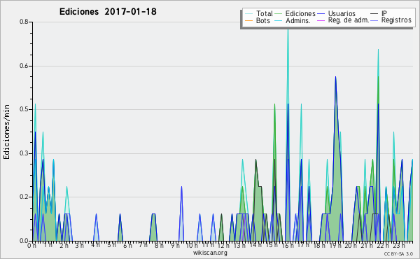Click the 'IP' legend entry
The image size is (420, 259).
(x=379, y=13)
